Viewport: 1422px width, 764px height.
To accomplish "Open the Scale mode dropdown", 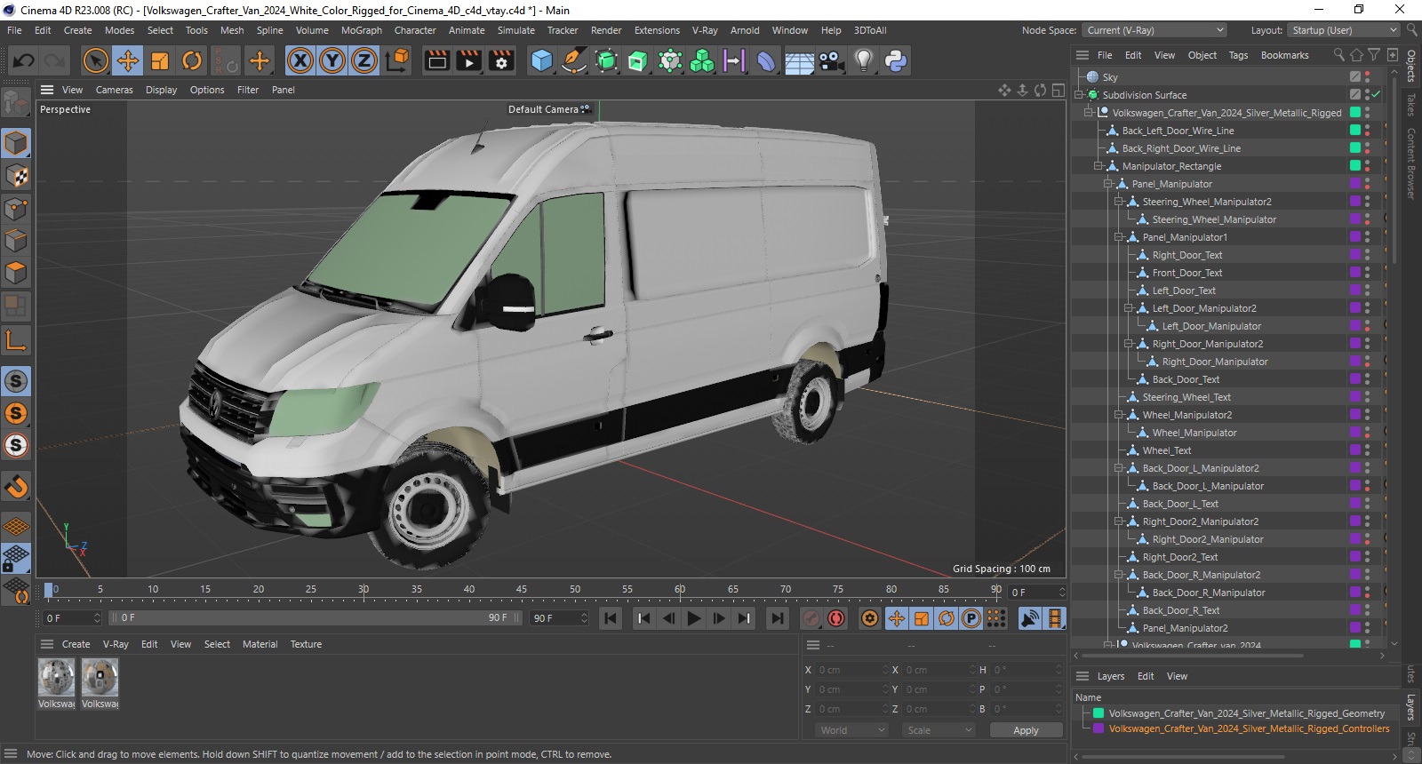I will [x=939, y=730].
